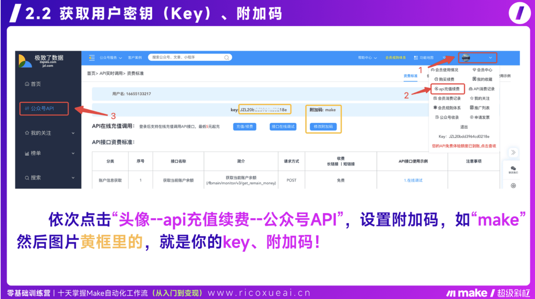
Task: Click the 充值/续费 button
Action: (x=244, y=127)
